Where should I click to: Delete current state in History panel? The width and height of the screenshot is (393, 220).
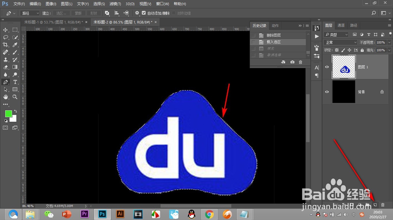pyautogui.click(x=301, y=62)
